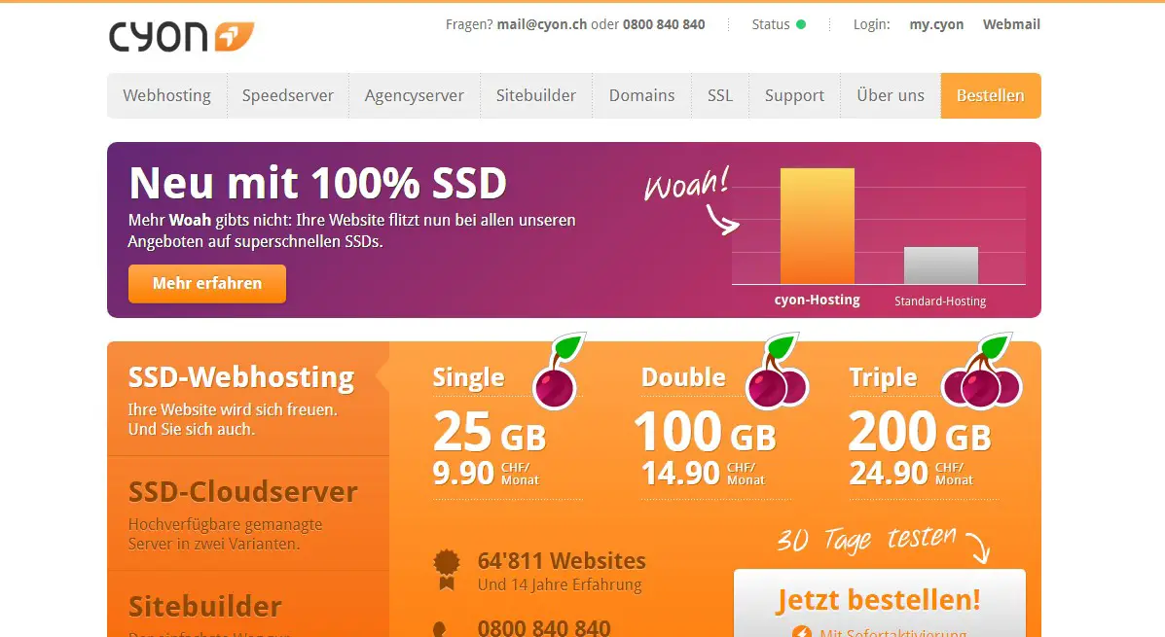Click the Single plan cherry icon
The image size is (1165, 637).
[x=559, y=371]
